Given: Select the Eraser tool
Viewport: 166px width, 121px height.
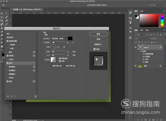Looking at the screenshot, I should point(2,32).
